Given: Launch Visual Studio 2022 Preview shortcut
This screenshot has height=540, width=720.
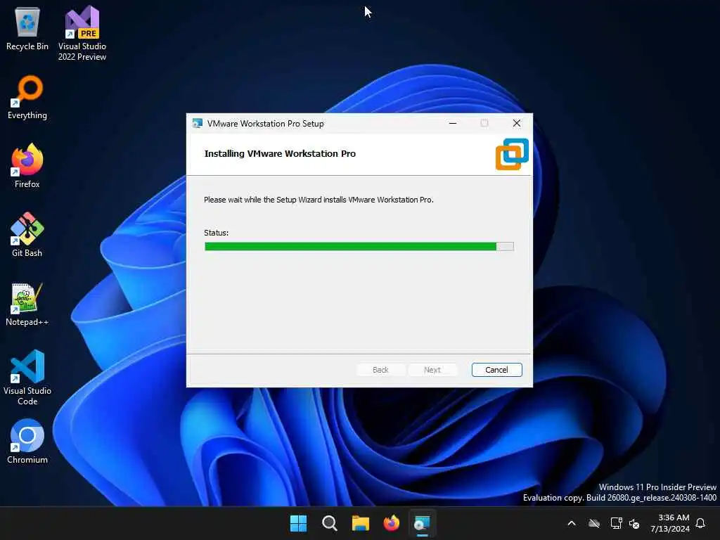Looking at the screenshot, I should [82, 33].
